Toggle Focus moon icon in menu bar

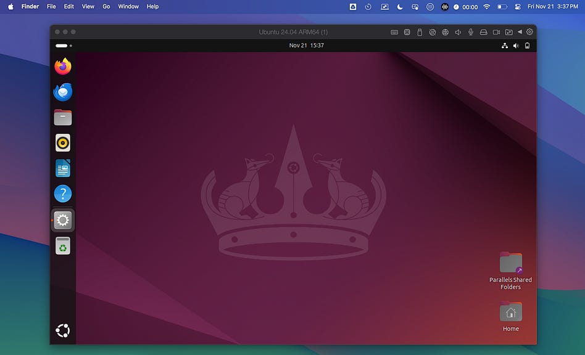pos(400,7)
